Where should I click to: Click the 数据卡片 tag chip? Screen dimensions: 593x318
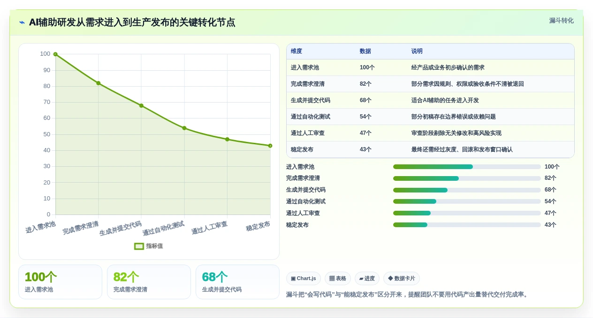click(x=402, y=279)
